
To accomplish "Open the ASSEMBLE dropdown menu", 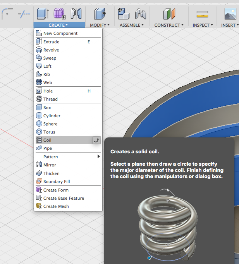I will [132, 25].
